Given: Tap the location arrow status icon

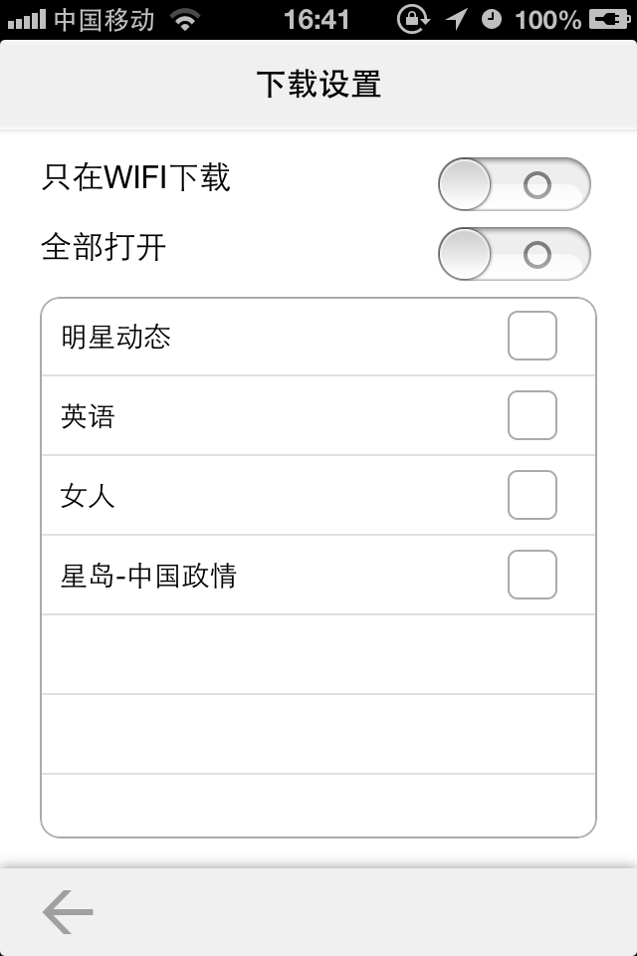Looking at the screenshot, I should [x=456, y=20].
